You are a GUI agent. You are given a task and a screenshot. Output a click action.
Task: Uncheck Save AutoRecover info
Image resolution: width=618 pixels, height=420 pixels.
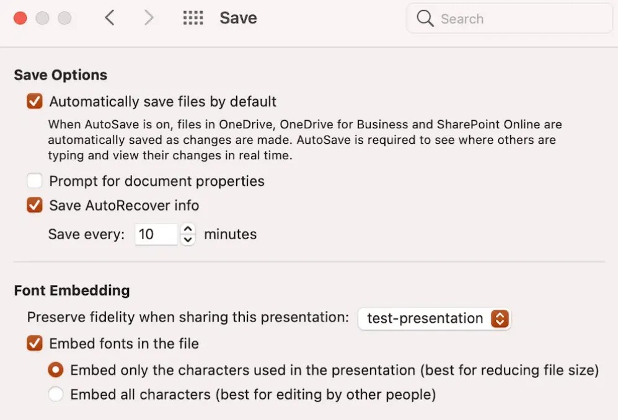[34, 205]
